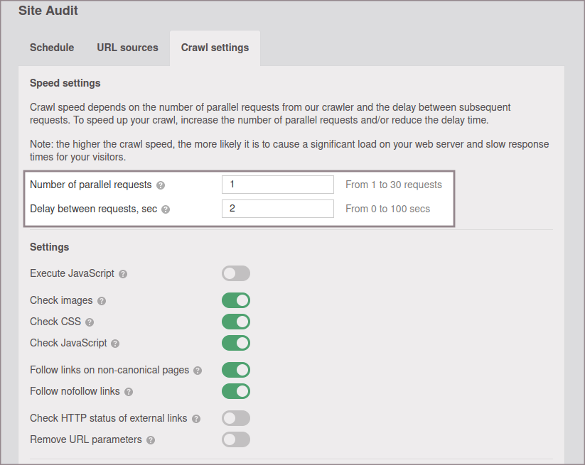Click help icon for external links HTTP status
This screenshot has width=585, height=465.
pyautogui.click(x=196, y=419)
